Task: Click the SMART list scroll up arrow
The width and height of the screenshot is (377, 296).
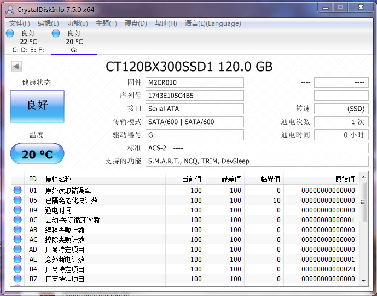Action: point(363,177)
